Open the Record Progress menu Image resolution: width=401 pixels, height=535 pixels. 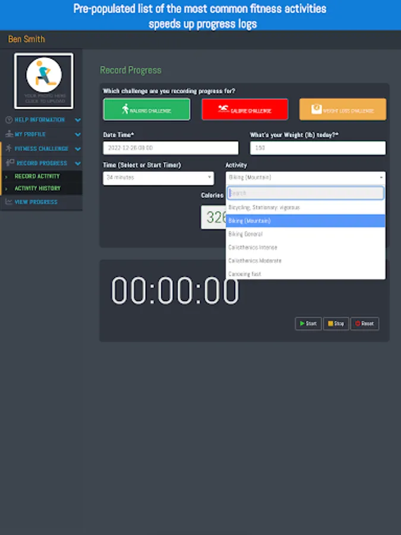point(42,163)
